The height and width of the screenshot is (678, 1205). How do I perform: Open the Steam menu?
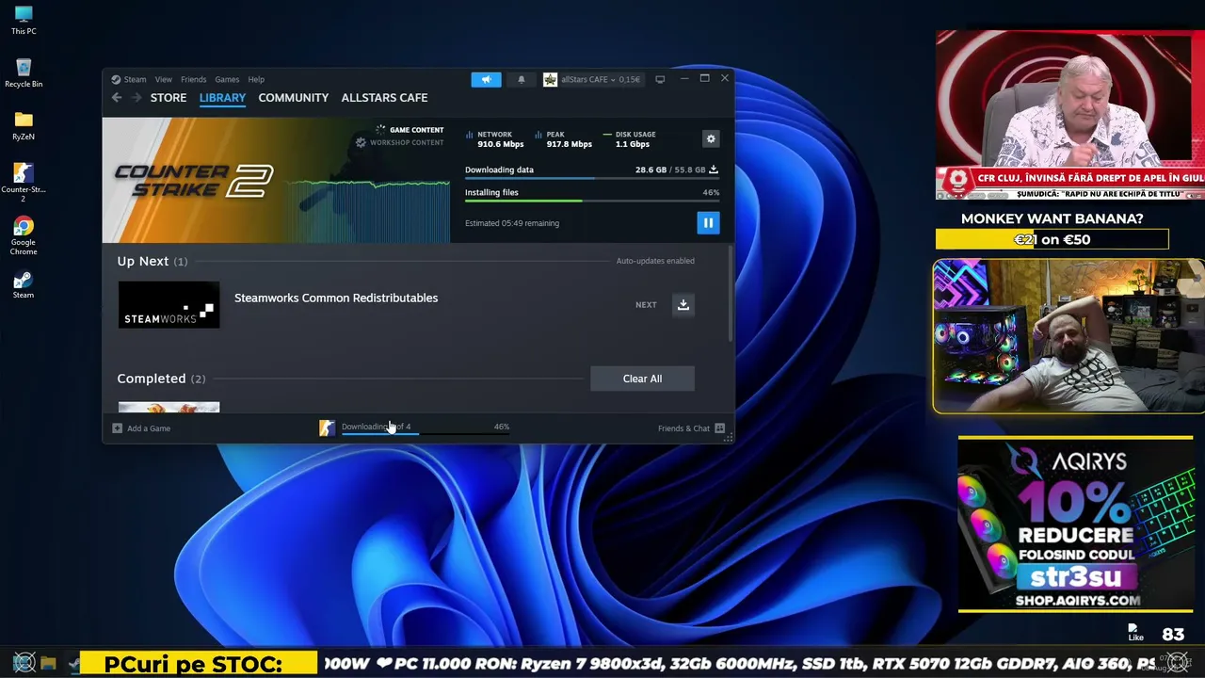135,80
